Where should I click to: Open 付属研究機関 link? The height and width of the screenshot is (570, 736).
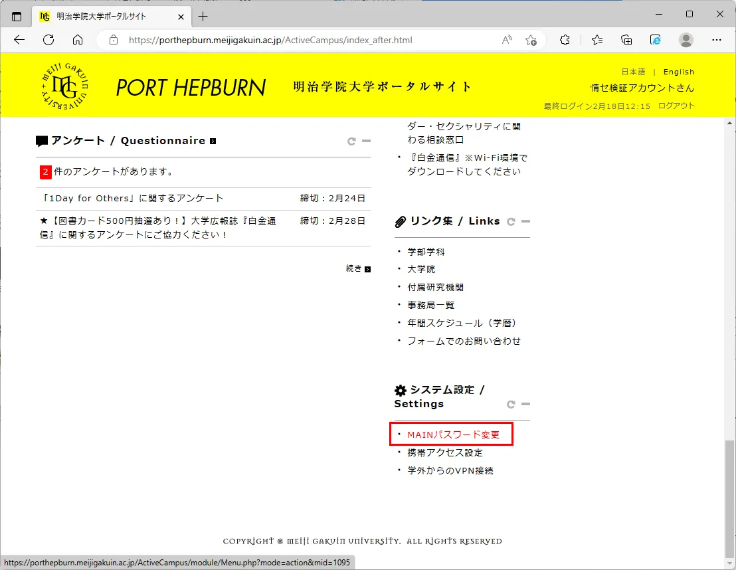[435, 287]
